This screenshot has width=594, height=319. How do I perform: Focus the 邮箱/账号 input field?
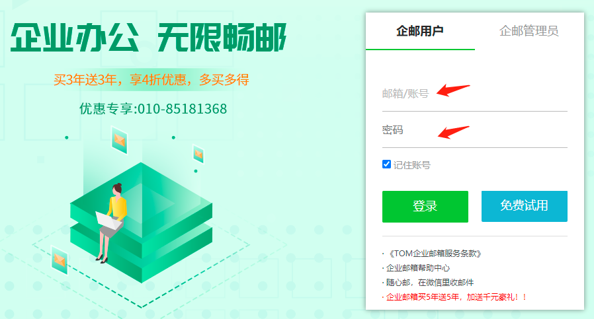pos(475,94)
